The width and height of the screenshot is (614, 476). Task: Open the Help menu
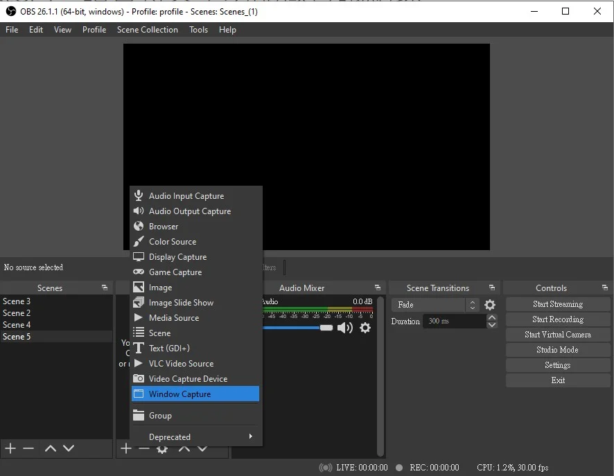pos(227,30)
